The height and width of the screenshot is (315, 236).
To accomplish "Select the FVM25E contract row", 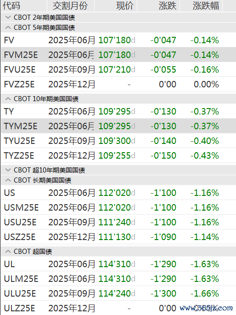I will (x=118, y=55).
